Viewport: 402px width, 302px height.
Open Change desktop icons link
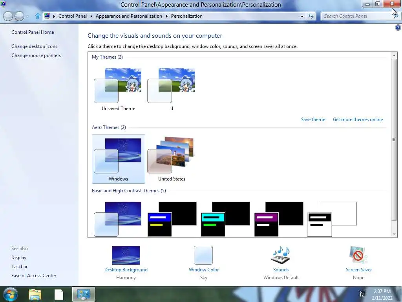(x=35, y=46)
